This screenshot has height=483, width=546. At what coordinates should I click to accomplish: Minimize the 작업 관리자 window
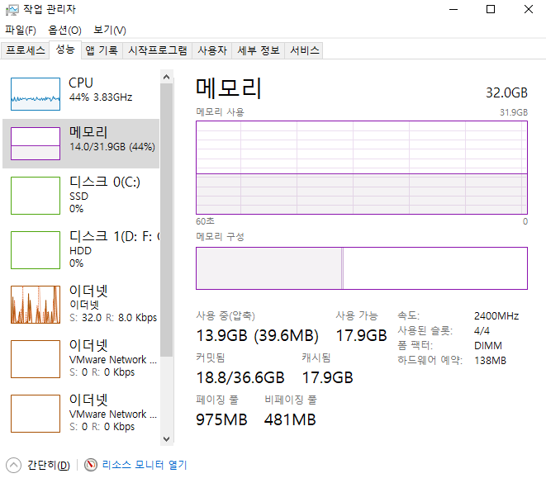click(x=453, y=9)
